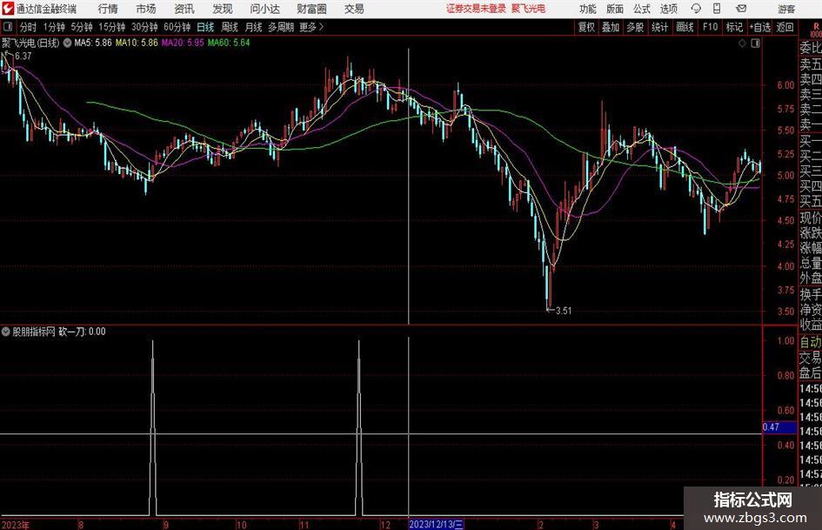Expand the 股朋指标网 sub-indicator dropdown
The width and height of the screenshot is (822, 530).
point(6,332)
